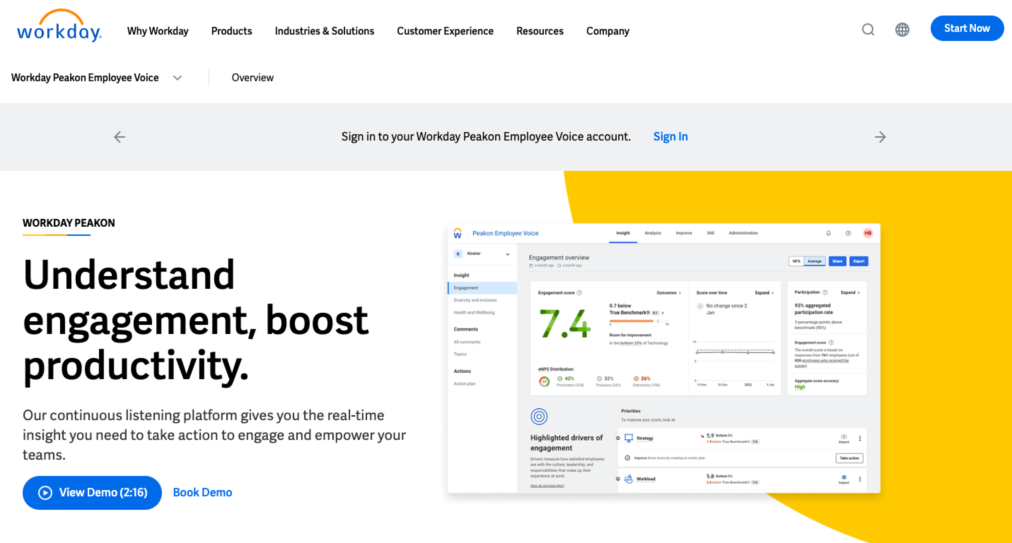The width and height of the screenshot is (1012, 543).
Task: Advance the carousel with the right arrow
Action: (x=881, y=137)
